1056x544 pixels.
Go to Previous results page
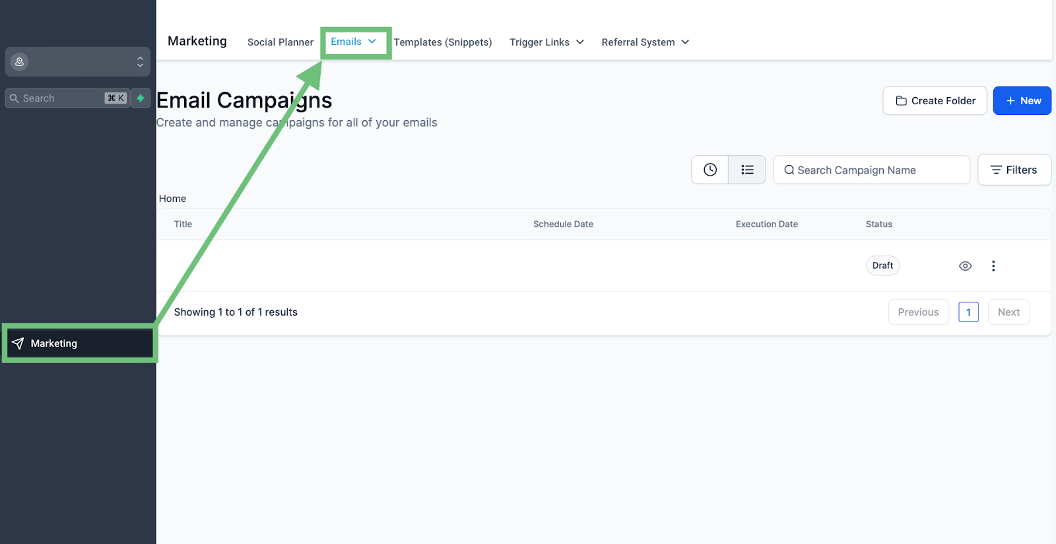[918, 312]
